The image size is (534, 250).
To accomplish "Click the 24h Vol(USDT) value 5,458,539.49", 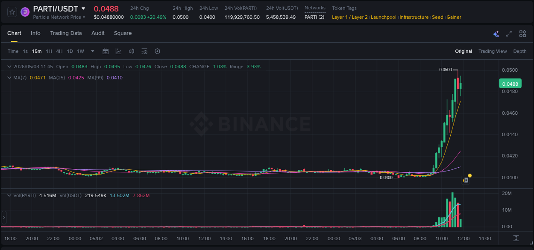I will pos(281,17).
